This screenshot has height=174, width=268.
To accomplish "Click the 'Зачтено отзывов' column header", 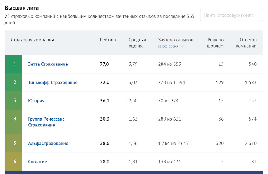I will point(176,40).
